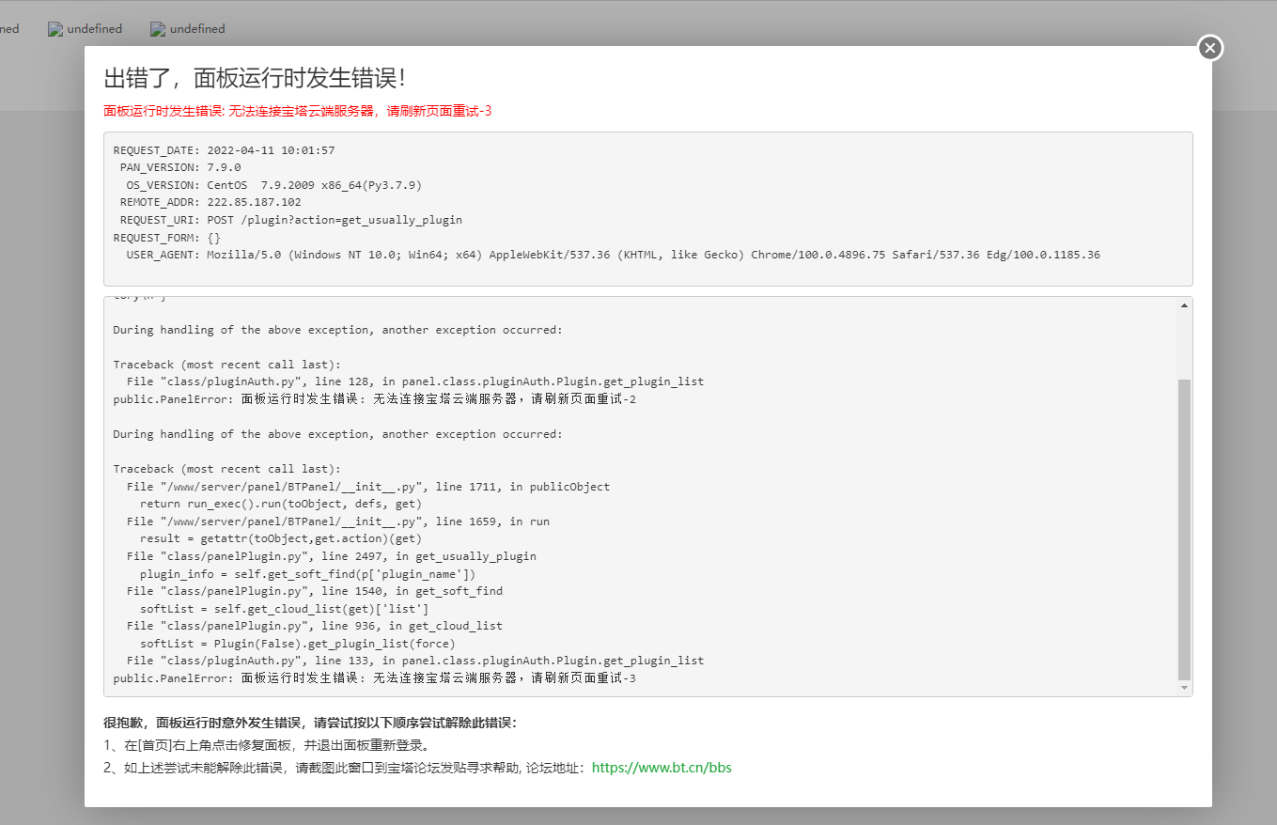Click the 'line 2497, in get_usually_plugin' line
Screen dimensions: 1277x825
(332, 556)
